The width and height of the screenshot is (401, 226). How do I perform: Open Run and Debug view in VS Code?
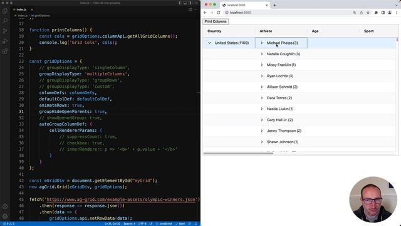[x=5, y=41]
